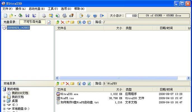Screen dimensions: 192x112
Task: Click the Open CD/DVD green disc icon
Action: pos(20,16)
